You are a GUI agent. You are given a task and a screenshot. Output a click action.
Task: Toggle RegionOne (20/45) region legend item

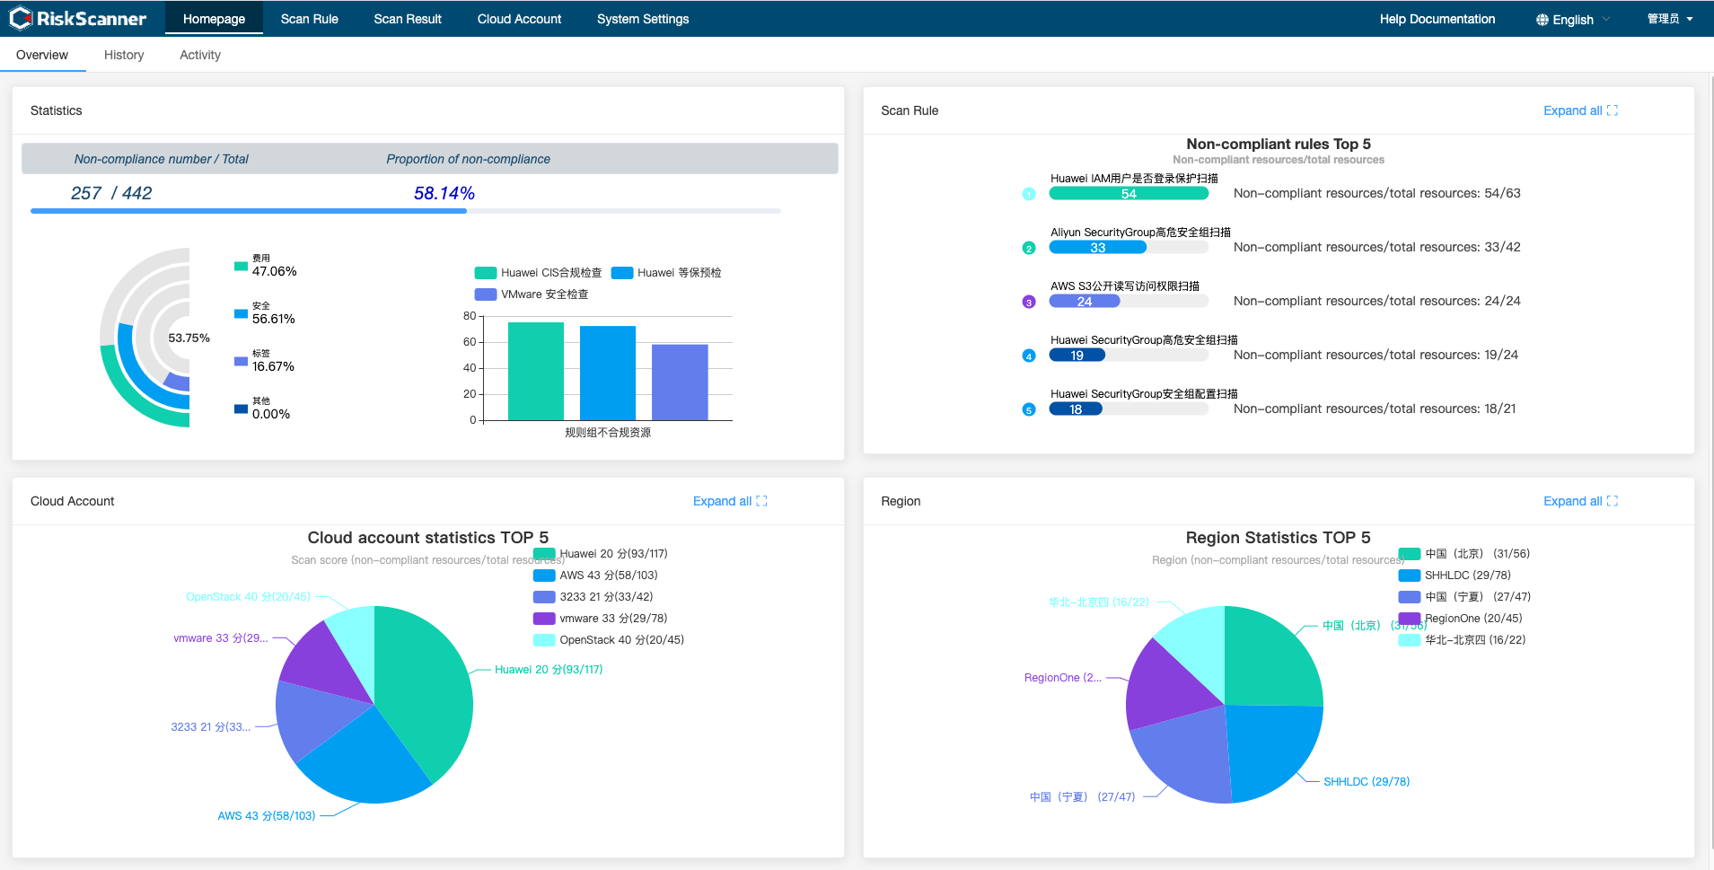coord(1461,619)
